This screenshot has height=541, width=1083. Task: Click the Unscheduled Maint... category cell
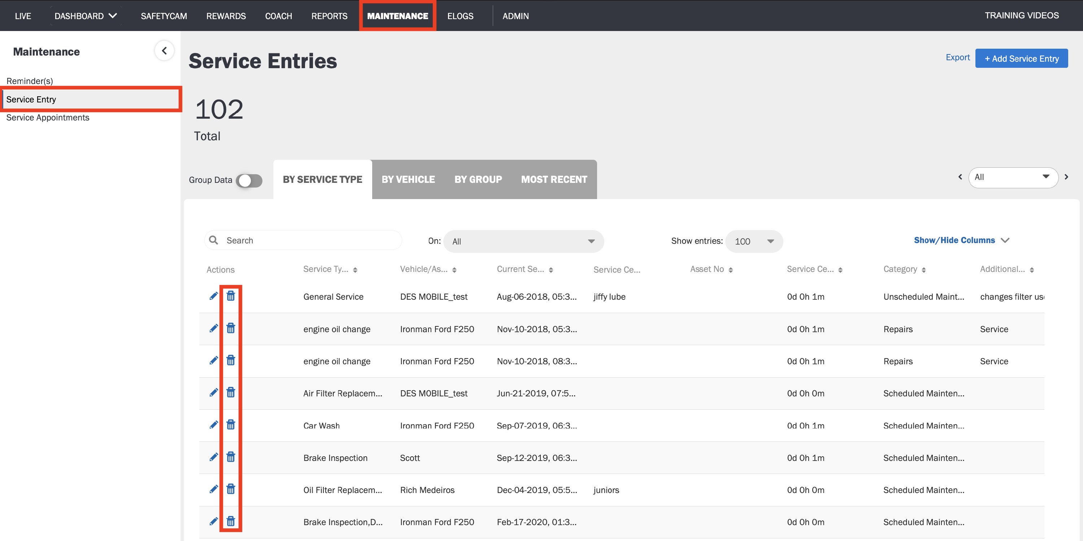click(x=924, y=296)
